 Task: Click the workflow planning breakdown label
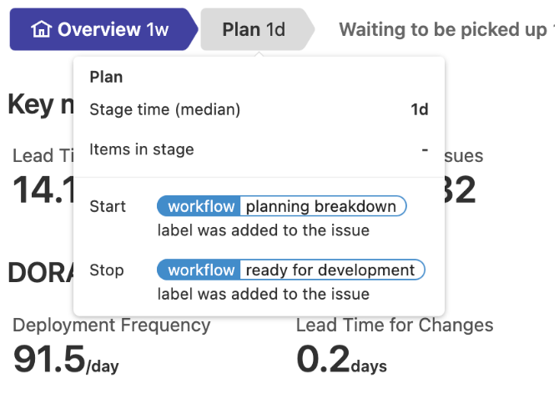tap(282, 206)
